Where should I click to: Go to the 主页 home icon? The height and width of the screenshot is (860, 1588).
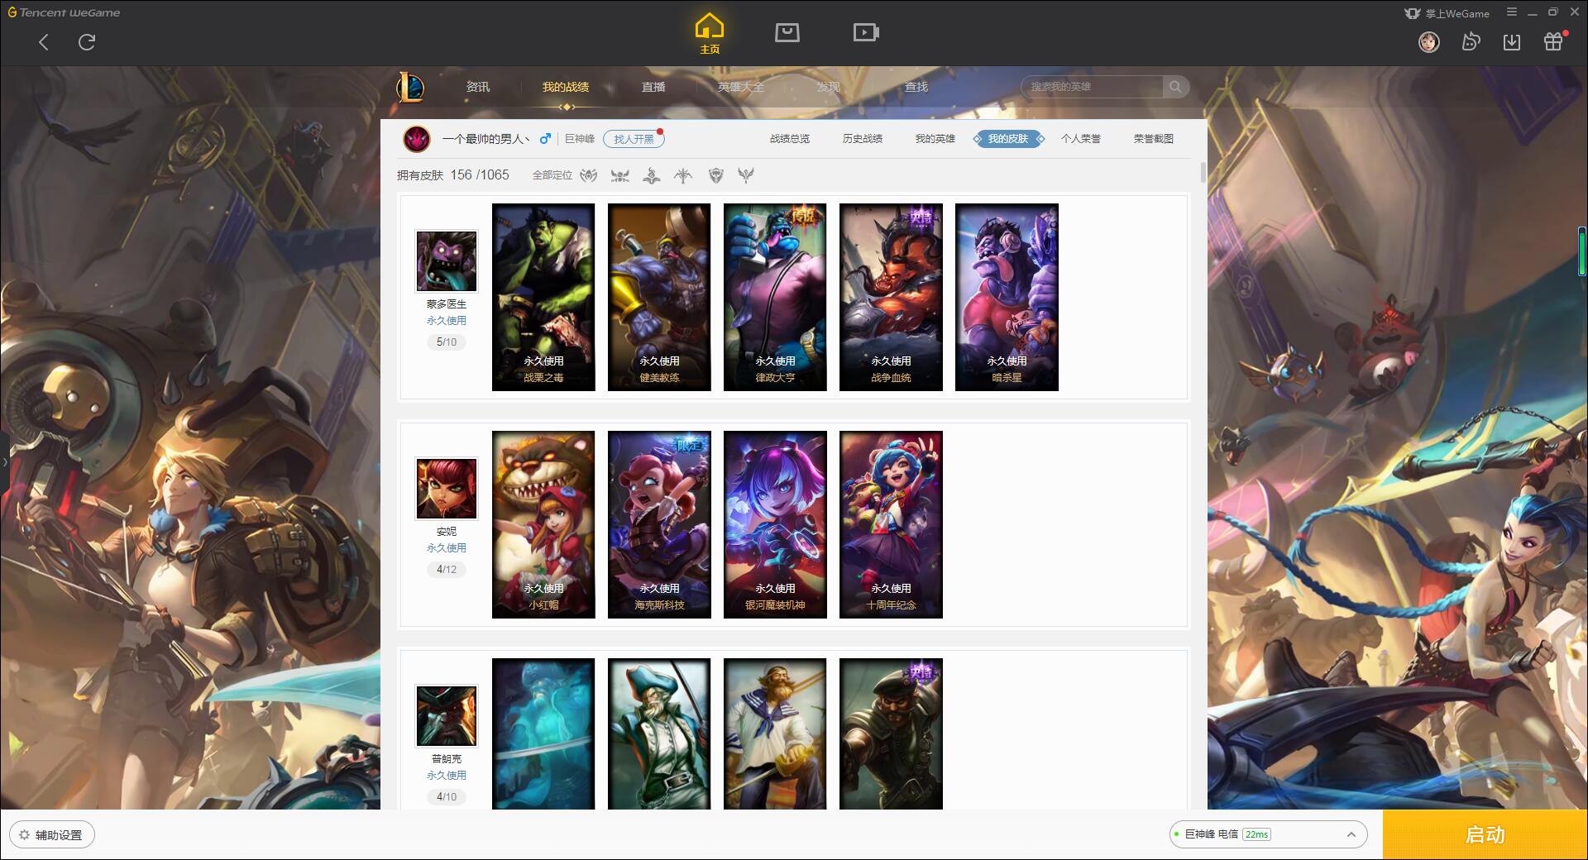click(709, 34)
